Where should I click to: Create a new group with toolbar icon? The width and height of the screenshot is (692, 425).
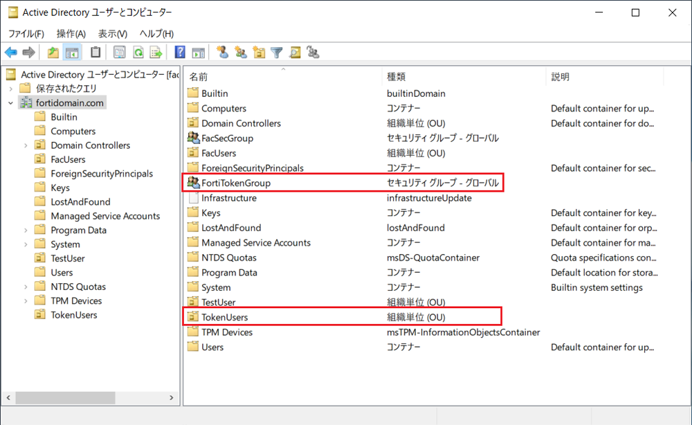pyautogui.click(x=240, y=53)
